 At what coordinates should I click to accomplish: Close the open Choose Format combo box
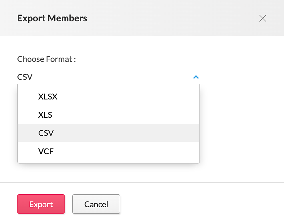point(196,77)
